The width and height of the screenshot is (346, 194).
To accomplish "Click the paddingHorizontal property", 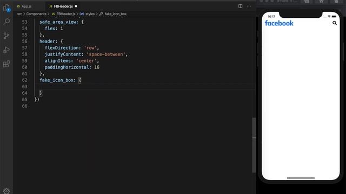I will [67, 67].
